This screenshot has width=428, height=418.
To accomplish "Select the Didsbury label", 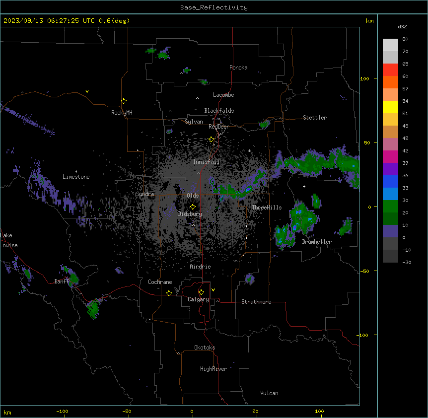I will (190, 214).
